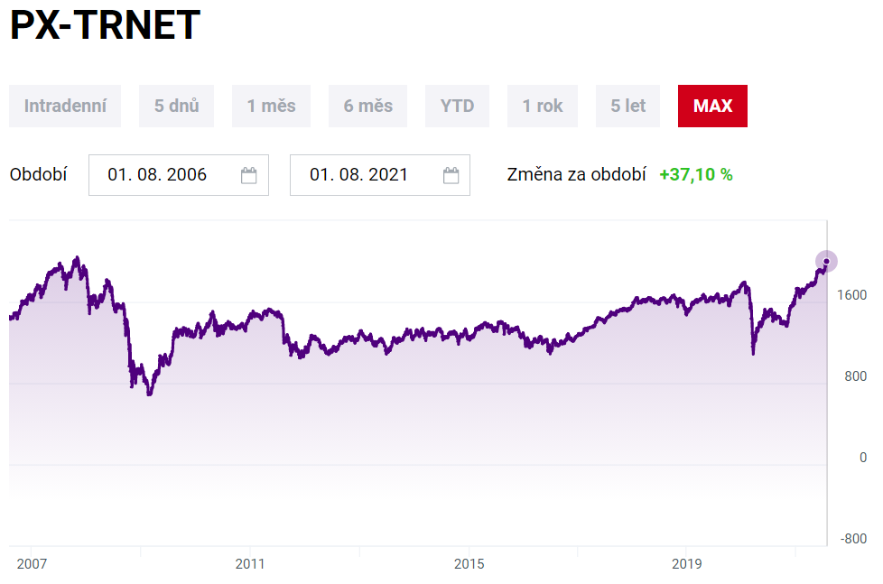Click the 2019 label on the time axis

pos(686,564)
